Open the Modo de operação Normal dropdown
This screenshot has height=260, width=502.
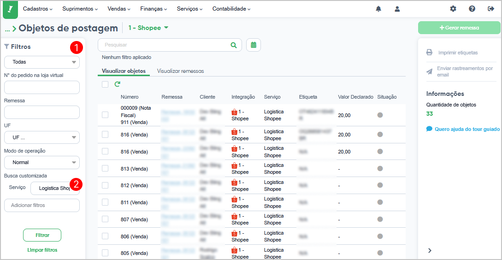(x=42, y=162)
